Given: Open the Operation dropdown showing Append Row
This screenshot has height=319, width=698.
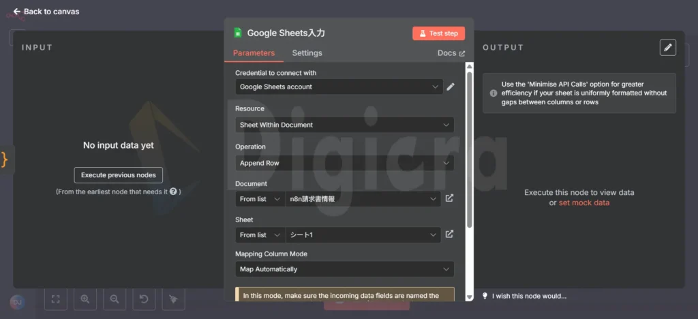Looking at the screenshot, I should (344, 164).
